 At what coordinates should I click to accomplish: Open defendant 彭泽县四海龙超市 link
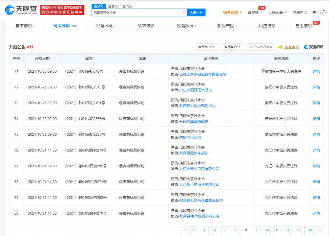(194, 153)
